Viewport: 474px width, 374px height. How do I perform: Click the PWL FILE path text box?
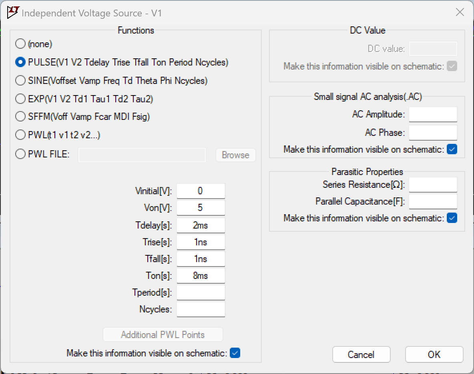coord(142,155)
